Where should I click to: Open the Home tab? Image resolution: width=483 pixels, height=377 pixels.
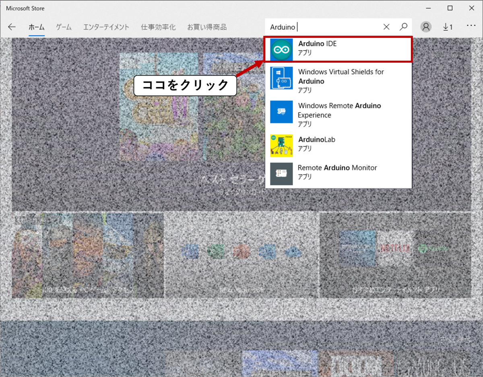pos(36,27)
